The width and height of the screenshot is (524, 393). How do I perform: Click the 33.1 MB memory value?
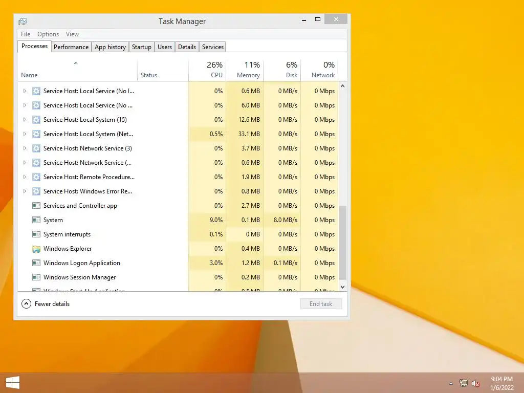click(249, 134)
